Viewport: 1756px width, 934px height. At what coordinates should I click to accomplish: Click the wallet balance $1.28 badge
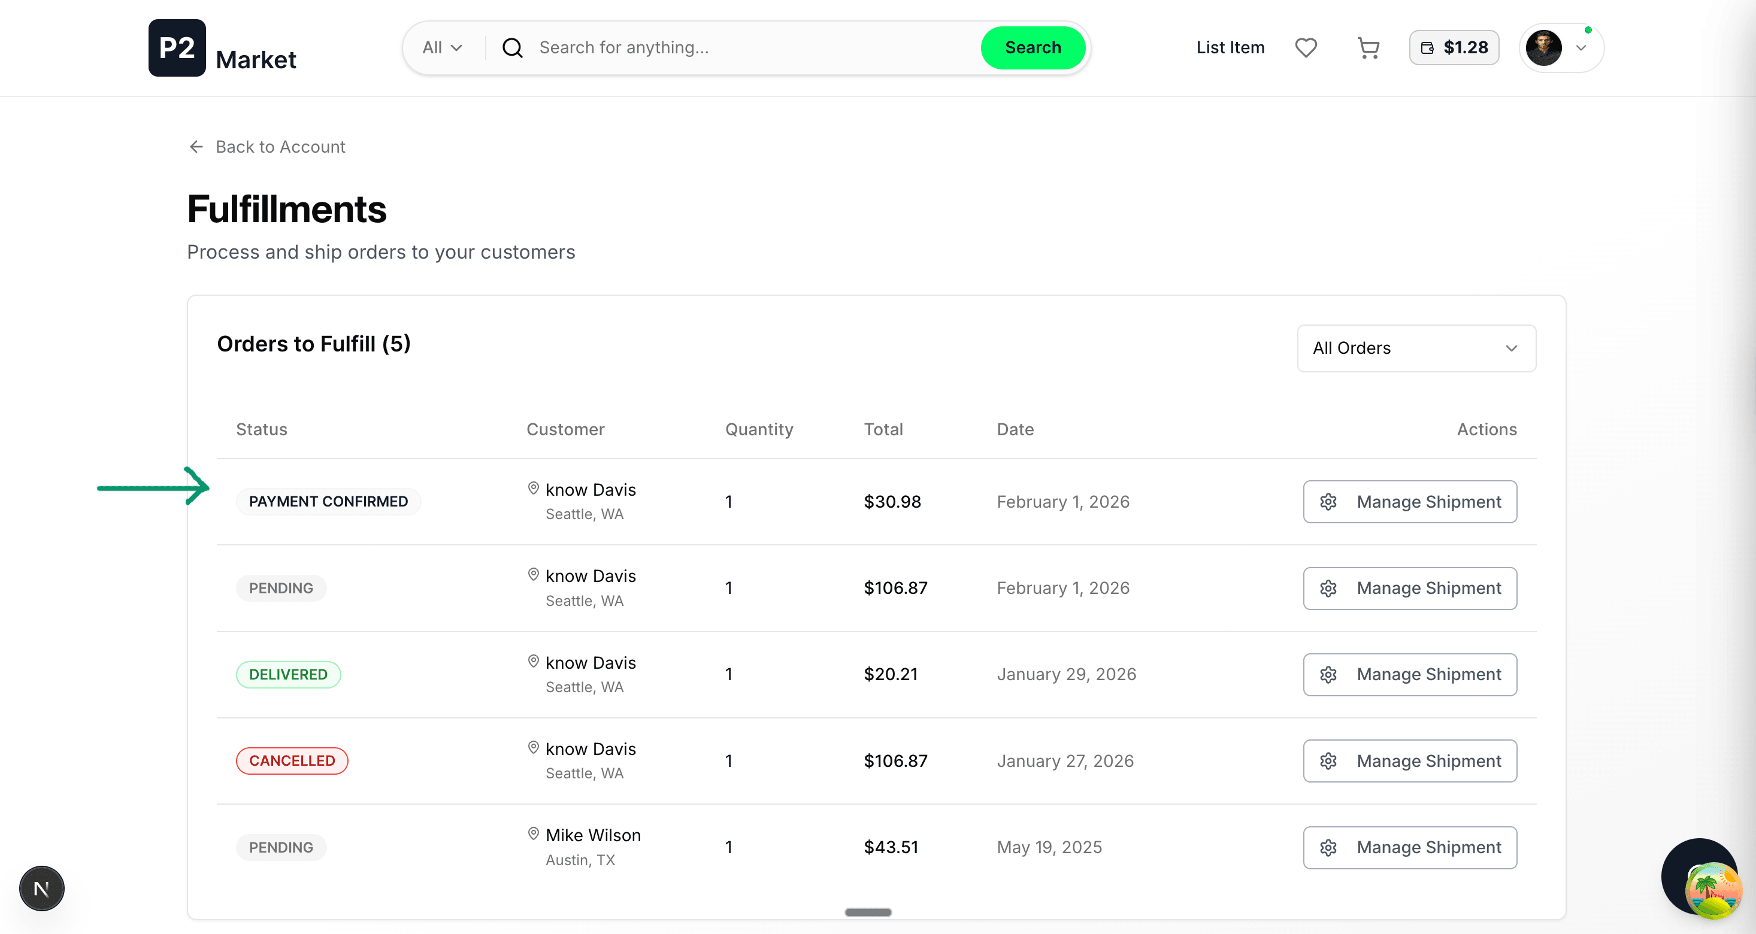(x=1454, y=48)
